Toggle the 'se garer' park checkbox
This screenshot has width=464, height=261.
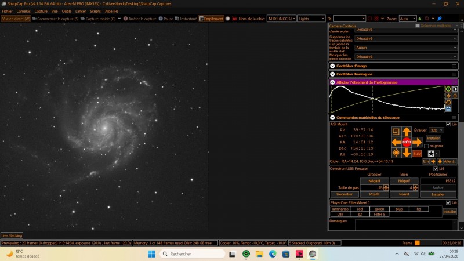click(426, 146)
